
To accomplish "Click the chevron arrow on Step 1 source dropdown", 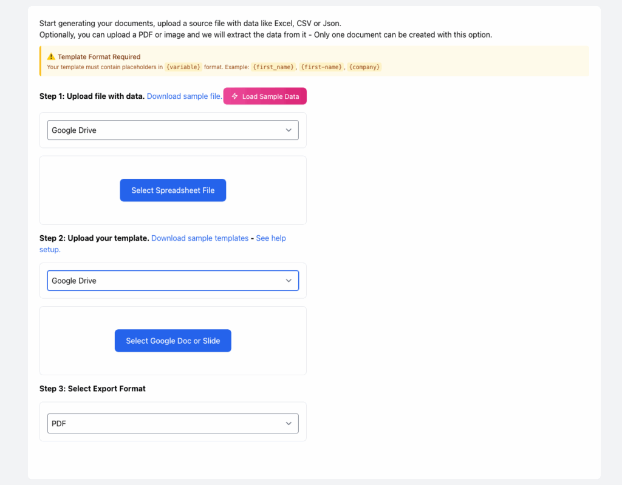I will point(289,130).
